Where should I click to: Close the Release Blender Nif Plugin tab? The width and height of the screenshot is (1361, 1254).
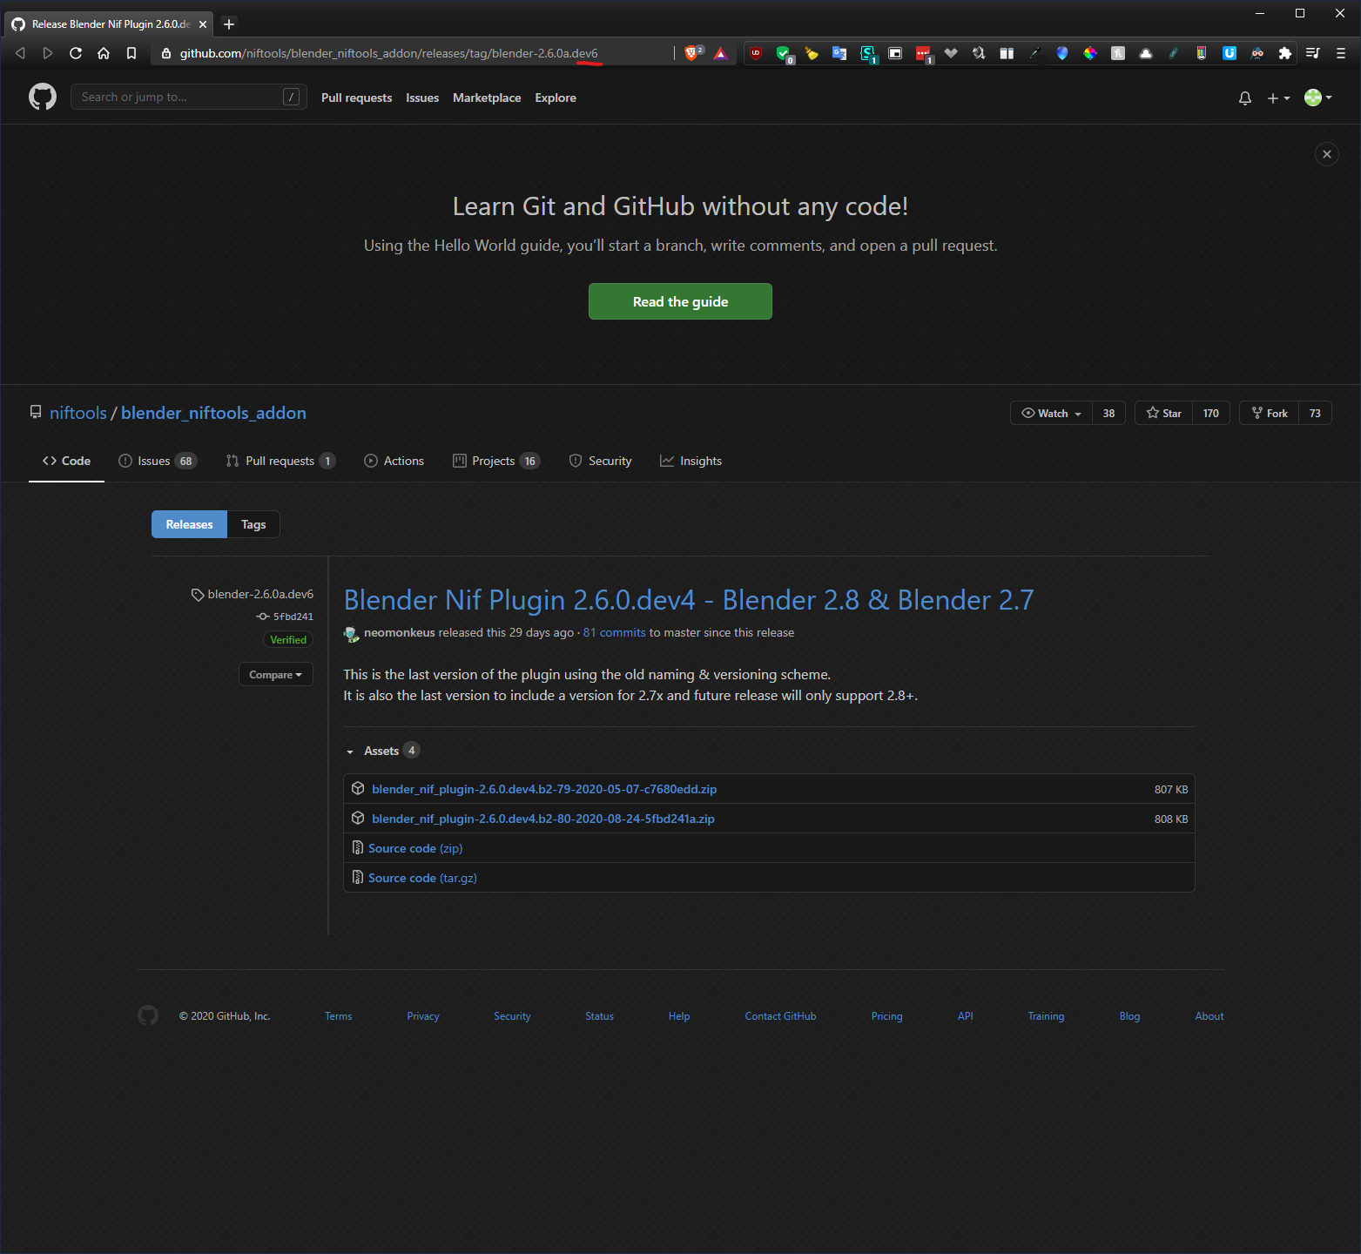point(203,24)
